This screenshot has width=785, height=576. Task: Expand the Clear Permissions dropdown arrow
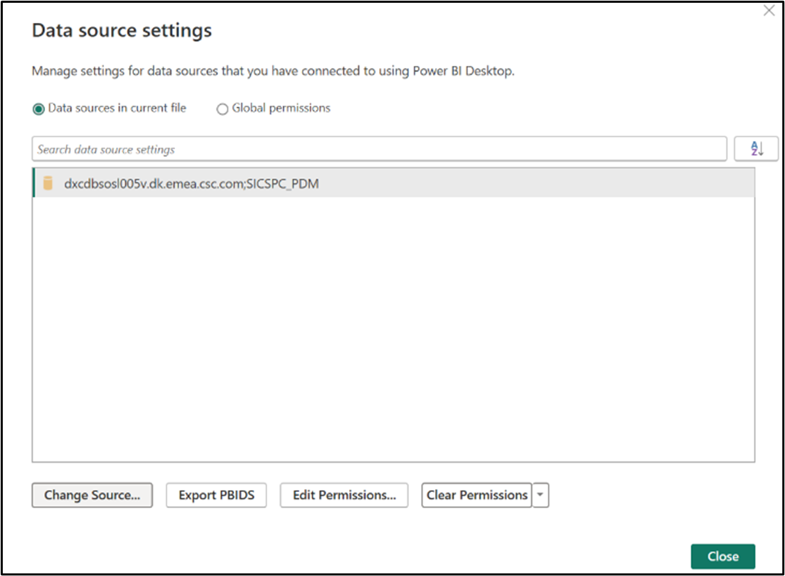[541, 495]
